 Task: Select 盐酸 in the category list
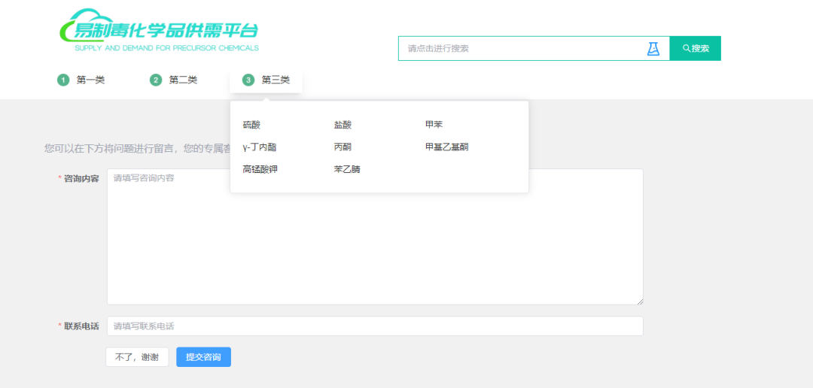tap(343, 125)
